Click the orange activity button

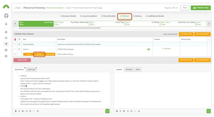coord(28,54)
